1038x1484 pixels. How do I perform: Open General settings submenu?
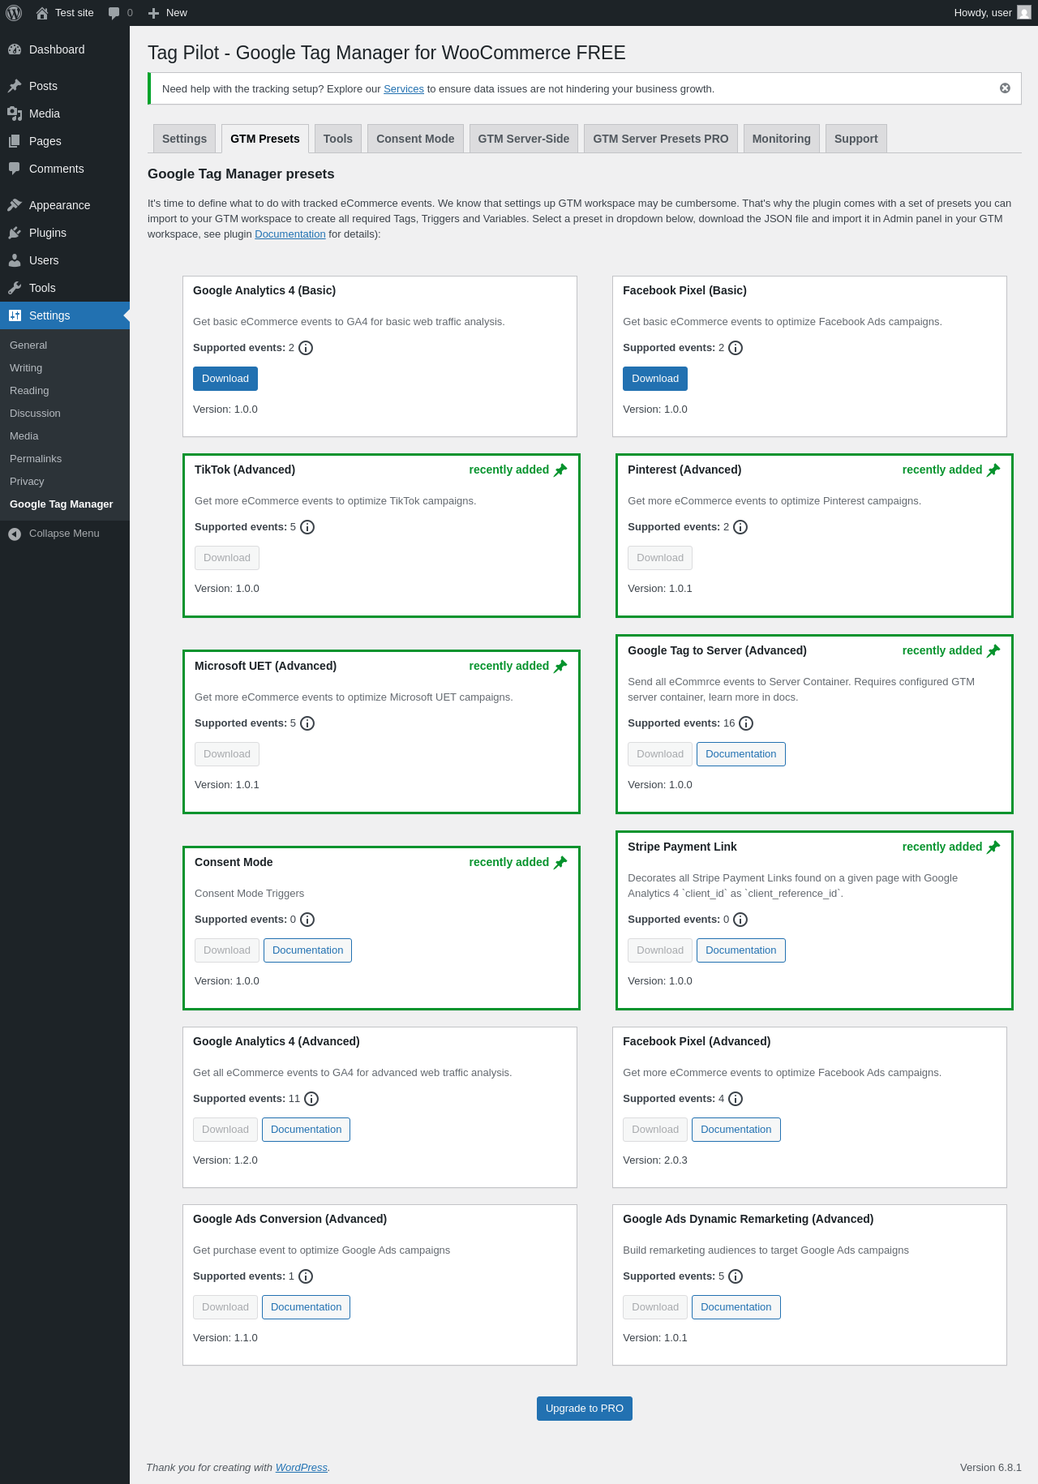click(x=65, y=345)
